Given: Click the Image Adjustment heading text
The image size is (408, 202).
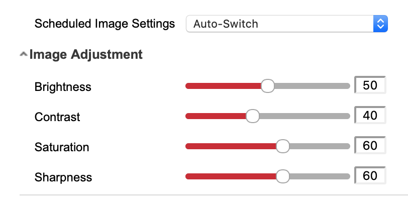Looking at the screenshot, I should point(86,54).
